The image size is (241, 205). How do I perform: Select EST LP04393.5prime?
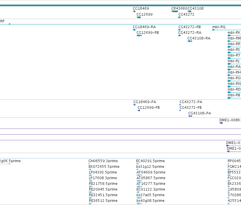(103, 172)
